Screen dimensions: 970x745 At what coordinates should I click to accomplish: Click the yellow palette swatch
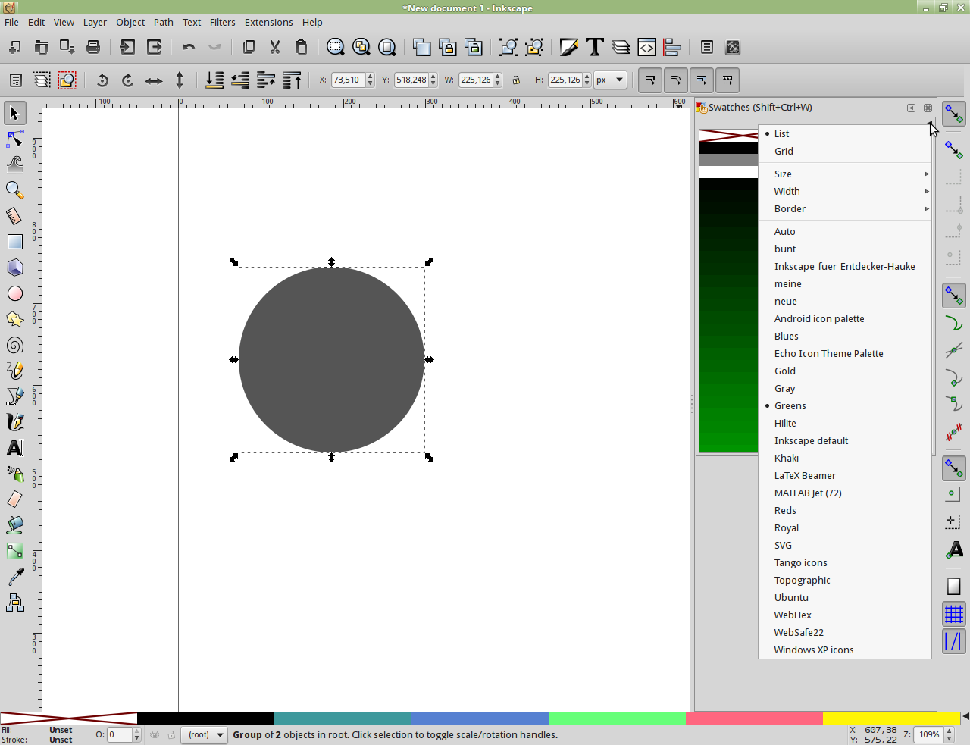click(890, 718)
